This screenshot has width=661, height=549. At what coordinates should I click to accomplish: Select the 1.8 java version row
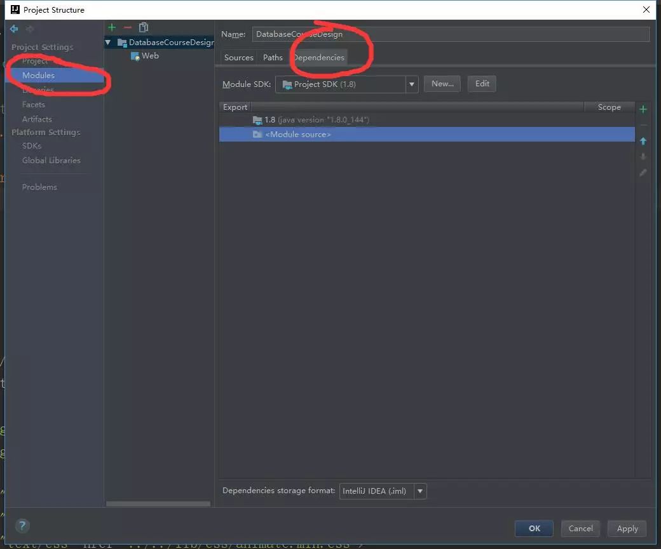tap(426, 120)
